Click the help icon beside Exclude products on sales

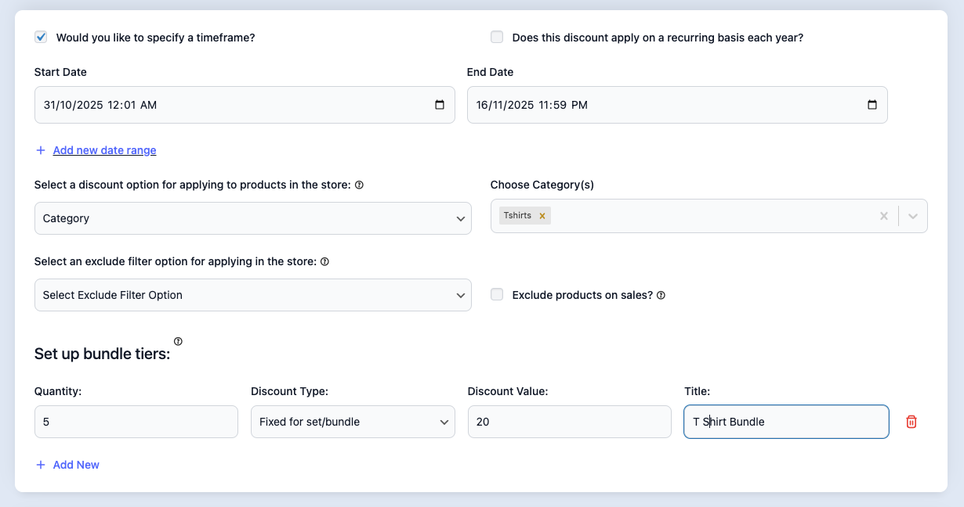pos(661,296)
